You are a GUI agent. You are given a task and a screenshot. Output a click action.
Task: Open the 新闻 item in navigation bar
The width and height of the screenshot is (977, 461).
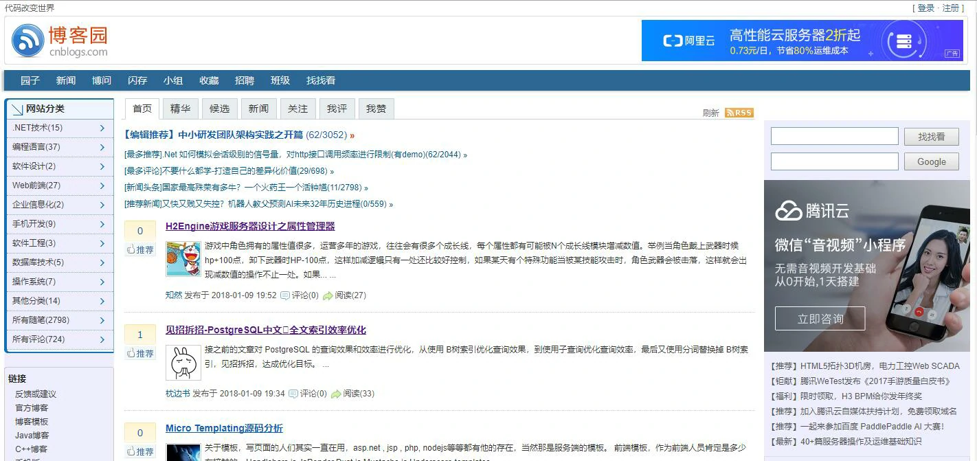(x=66, y=80)
